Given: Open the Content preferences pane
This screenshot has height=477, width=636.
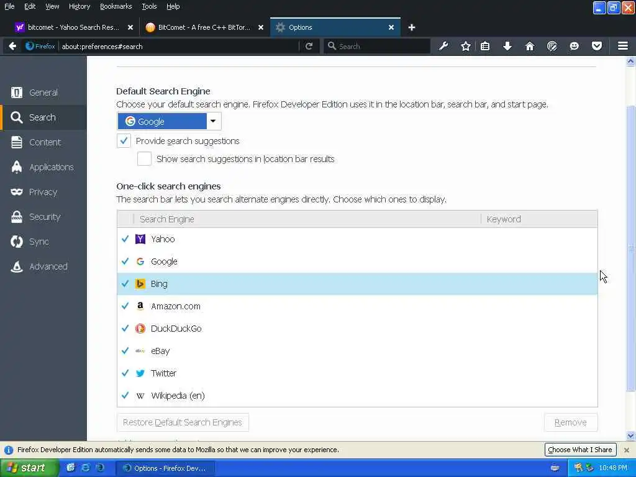Looking at the screenshot, I should [43, 142].
